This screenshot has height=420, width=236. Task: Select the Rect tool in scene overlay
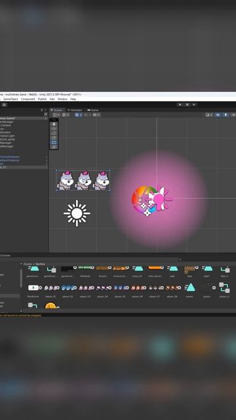[54, 142]
